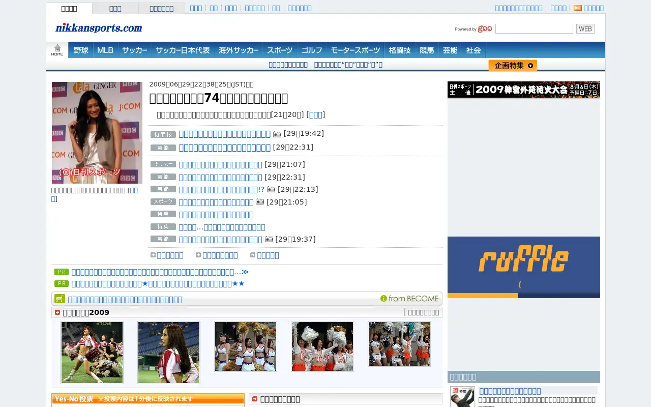Open thumbnail of kneeling cheerleader with red pom-poms
The image size is (651, 407).
(92, 352)
